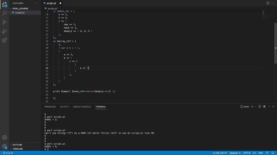Open the Source Control view icon
Image resolution: width=277 pixels, height=155 pixels.
click(4, 22)
